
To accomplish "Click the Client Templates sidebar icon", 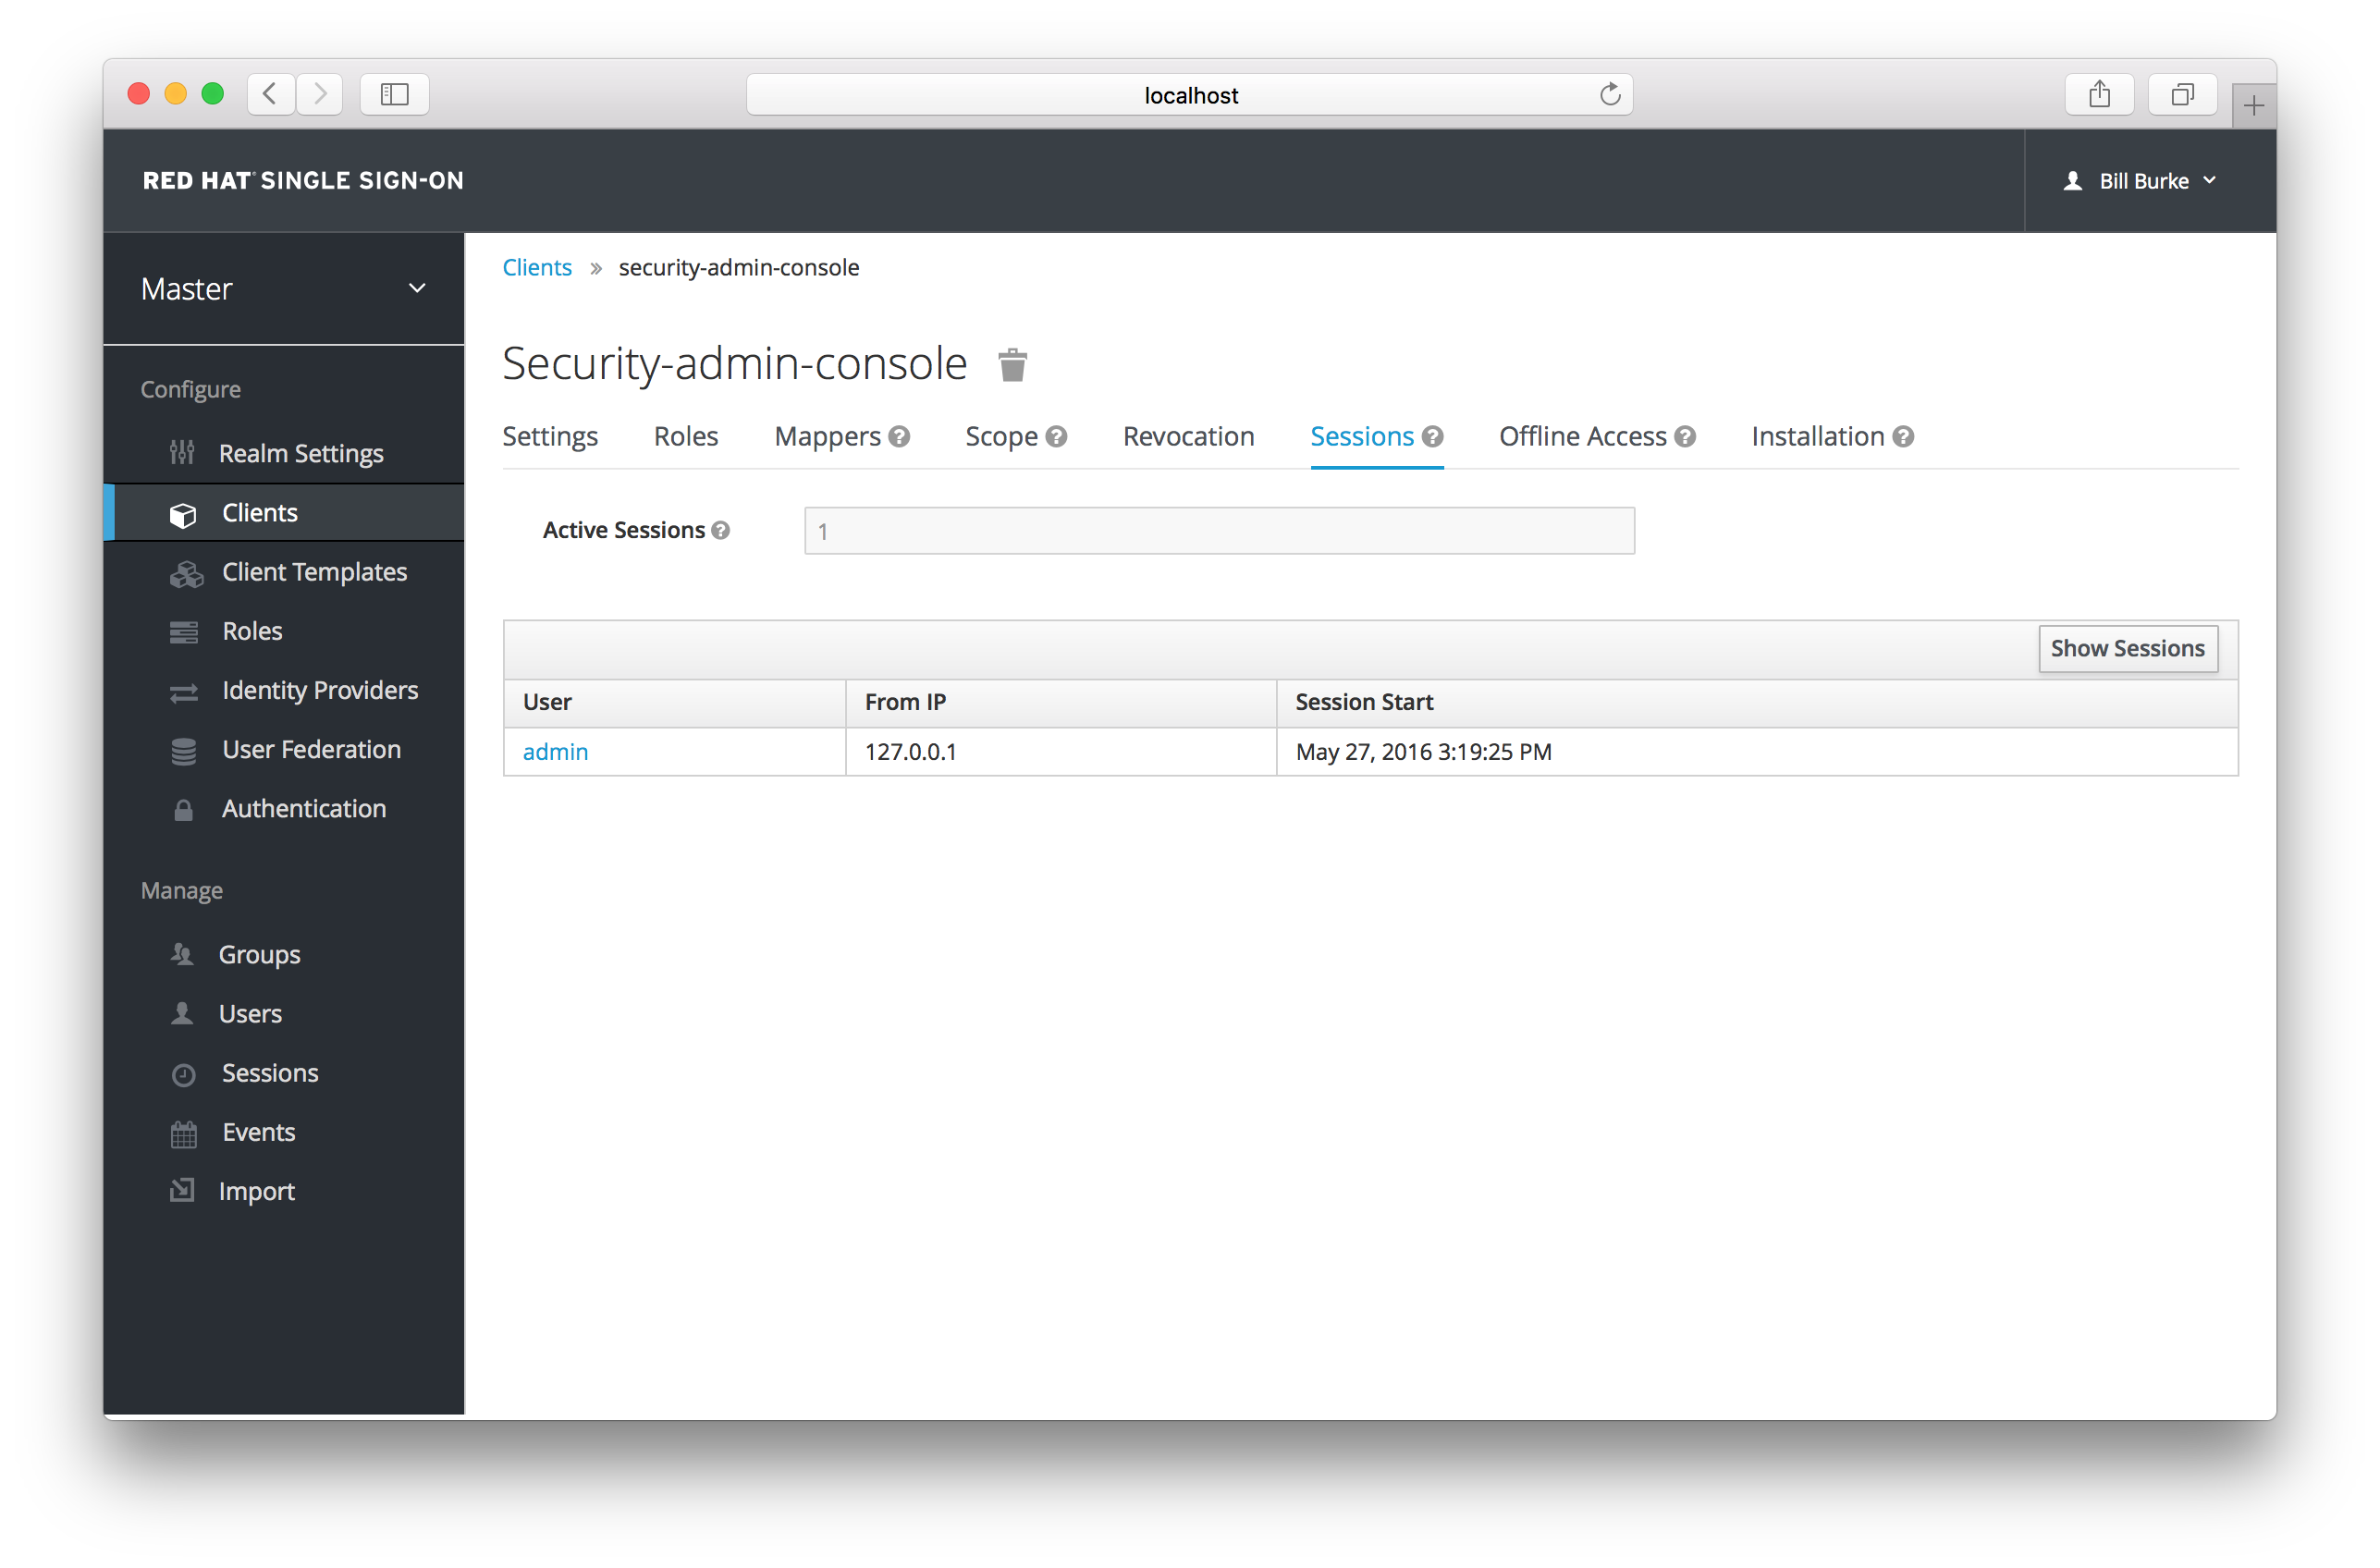I will tap(186, 570).
